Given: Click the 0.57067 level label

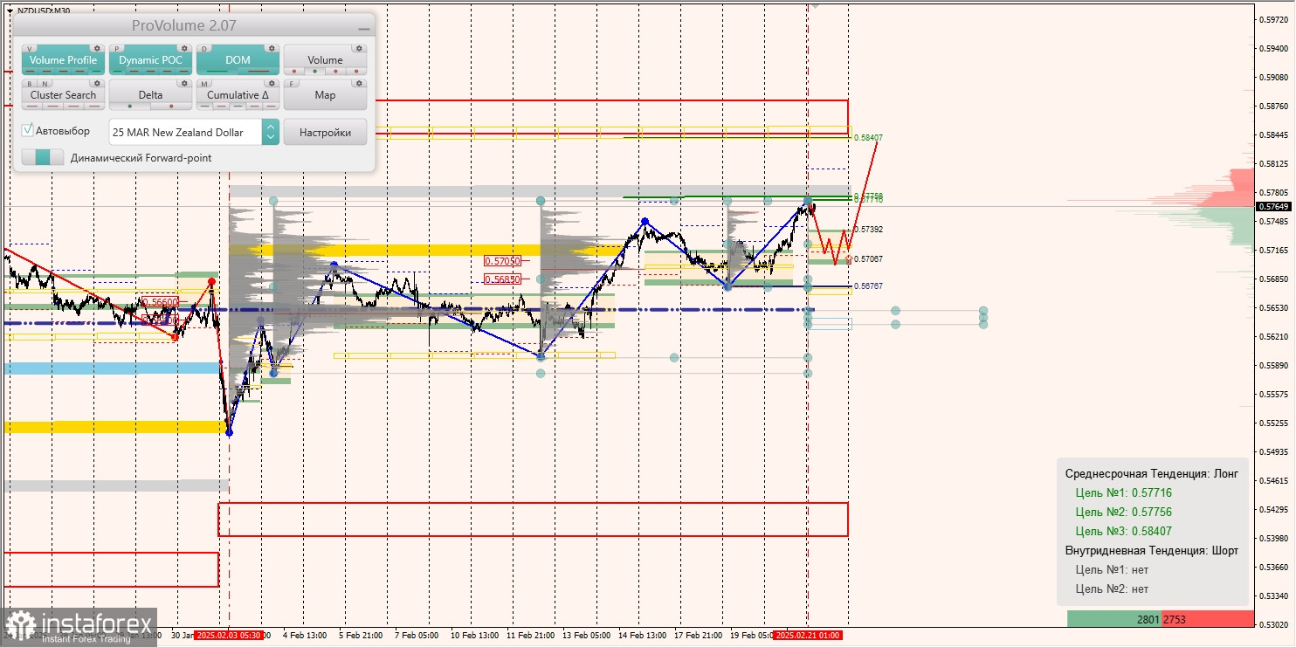Looking at the screenshot, I should [x=868, y=258].
